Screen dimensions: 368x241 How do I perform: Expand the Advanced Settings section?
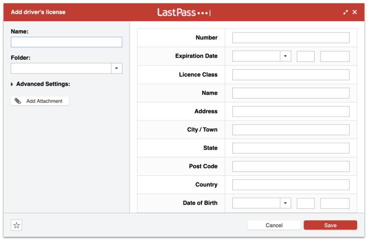(12, 84)
